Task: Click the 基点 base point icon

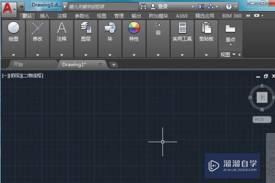Action: pyautogui.click(x=230, y=28)
